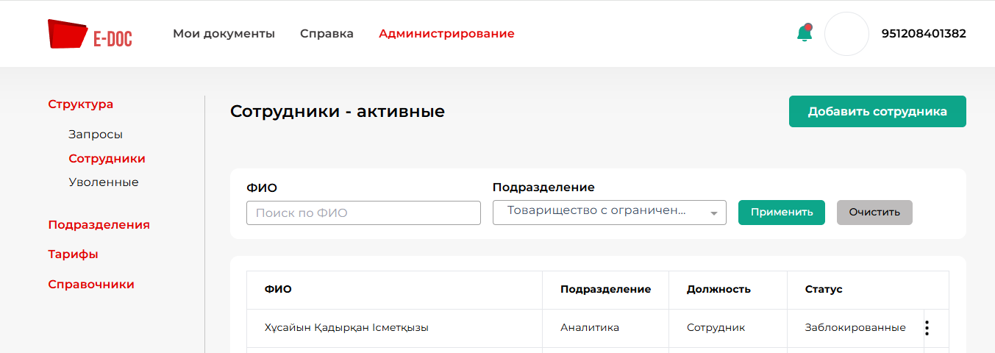Expand the Подразделение dropdown arrow
This screenshot has height=353, width=995.
click(713, 213)
